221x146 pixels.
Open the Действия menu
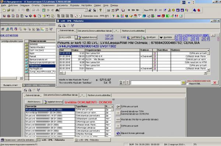coord(13,6)
